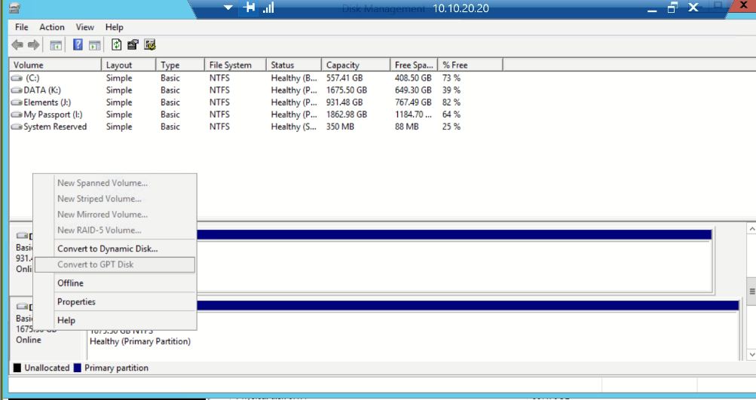The height and width of the screenshot is (400, 756).
Task: Open the Action menu
Action: click(52, 27)
